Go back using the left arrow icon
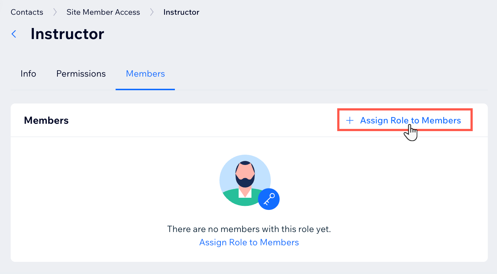Screen dimensions: 497x274 point(14,34)
